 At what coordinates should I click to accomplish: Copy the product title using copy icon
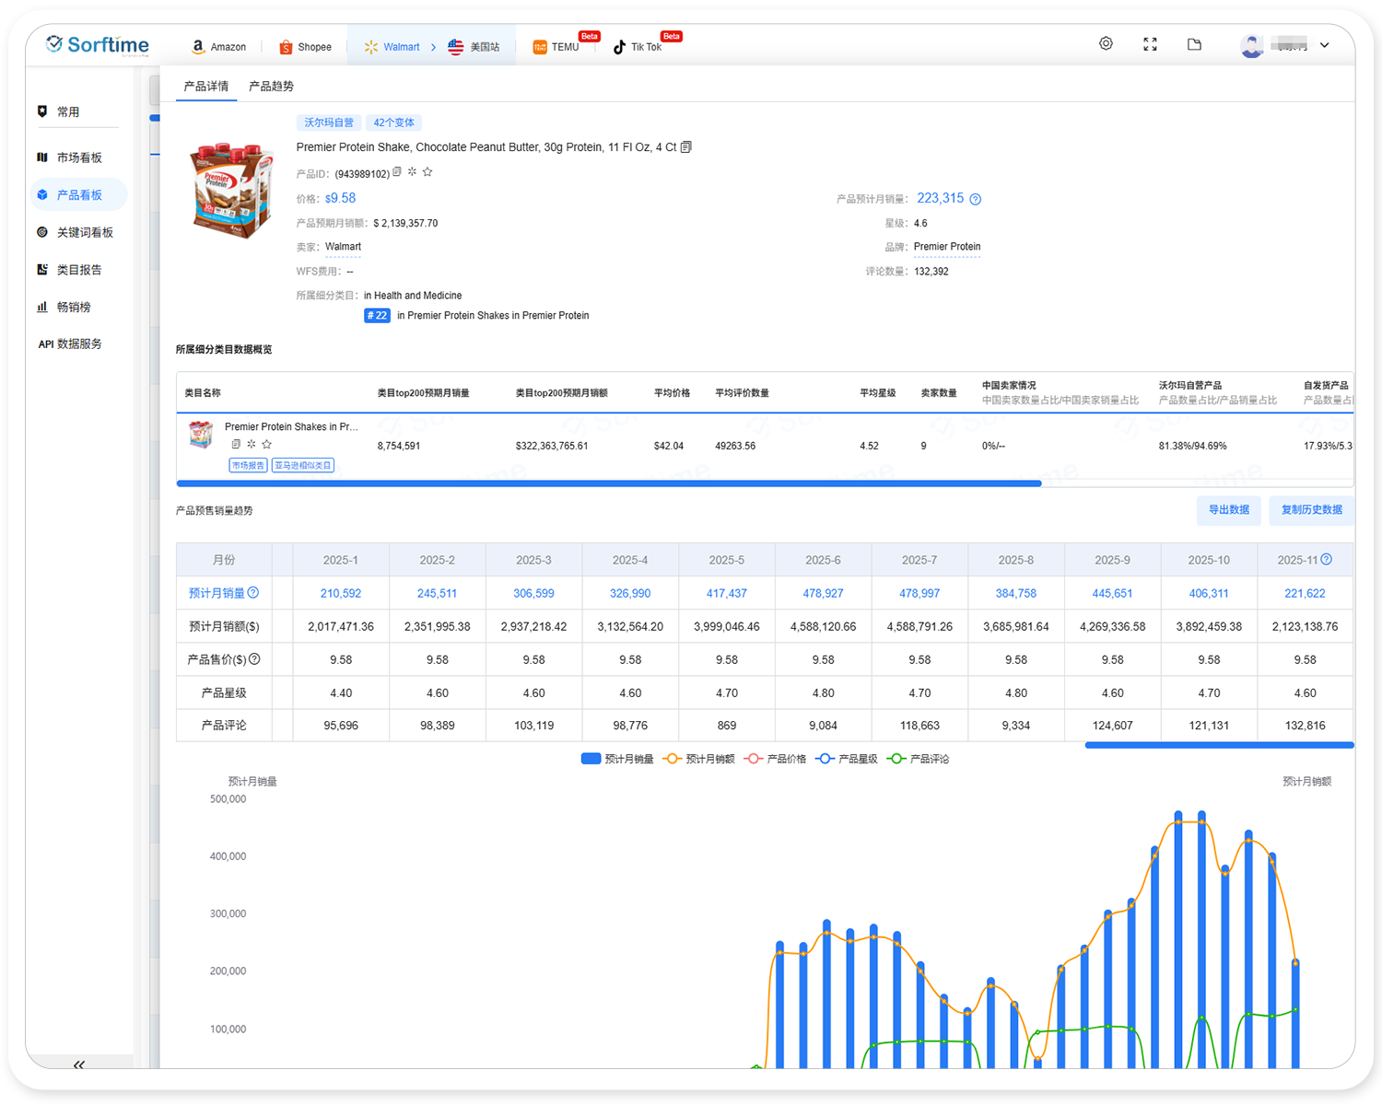(686, 147)
